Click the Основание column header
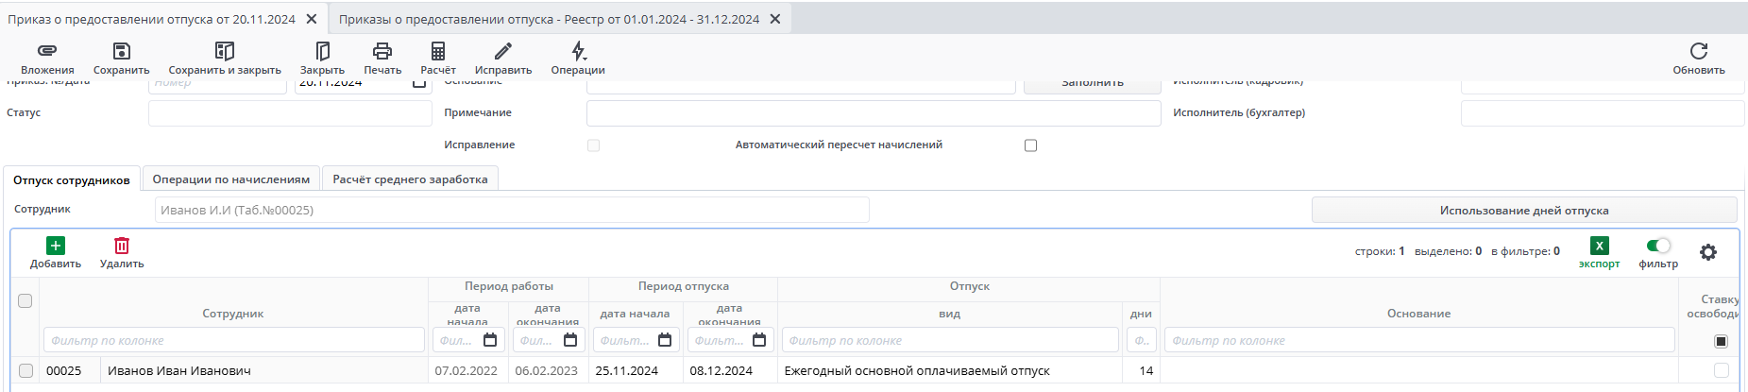Viewport: 1748px width, 392px height. point(1418,314)
